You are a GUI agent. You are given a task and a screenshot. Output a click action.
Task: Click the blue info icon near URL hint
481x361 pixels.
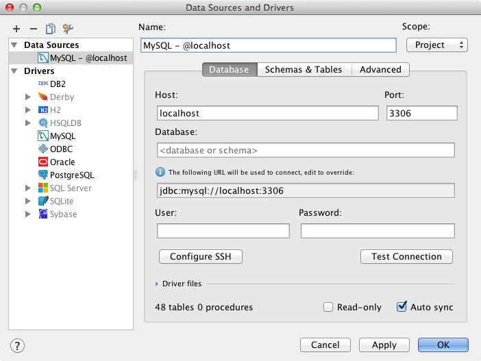coord(160,172)
